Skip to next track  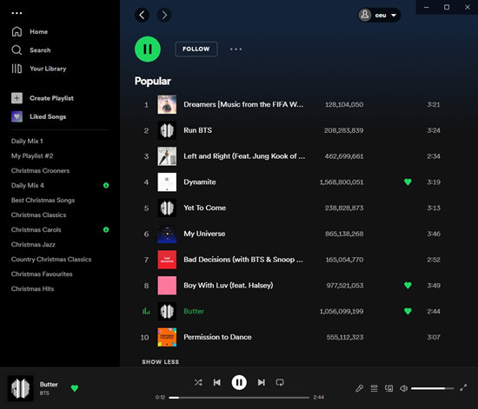(x=262, y=382)
